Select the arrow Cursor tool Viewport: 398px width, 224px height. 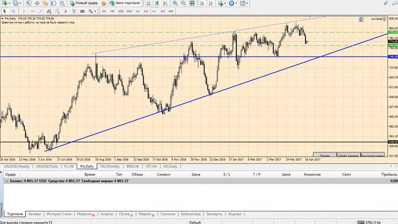click(x=4, y=11)
